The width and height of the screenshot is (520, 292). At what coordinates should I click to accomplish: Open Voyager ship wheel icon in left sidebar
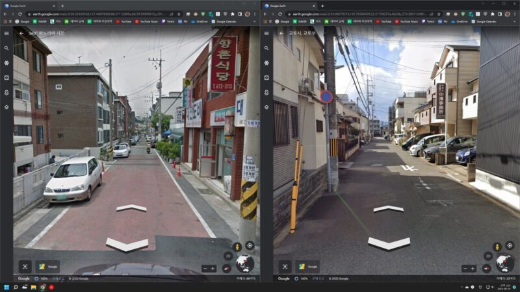tap(6, 63)
